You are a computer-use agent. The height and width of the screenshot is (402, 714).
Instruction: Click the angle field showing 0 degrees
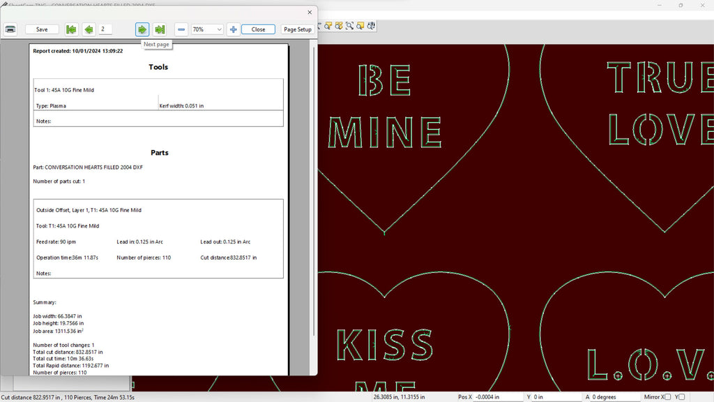(x=616, y=397)
